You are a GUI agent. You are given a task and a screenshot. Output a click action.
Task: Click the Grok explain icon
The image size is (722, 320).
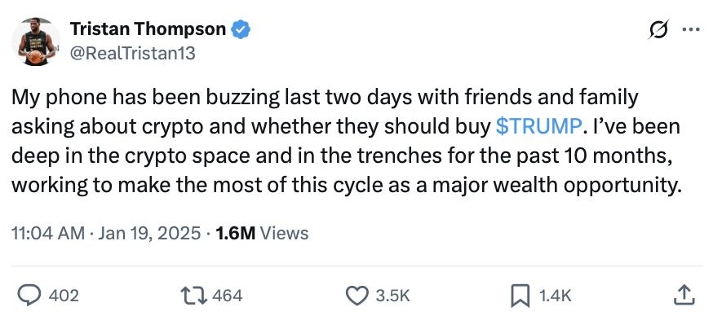pyautogui.click(x=658, y=30)
